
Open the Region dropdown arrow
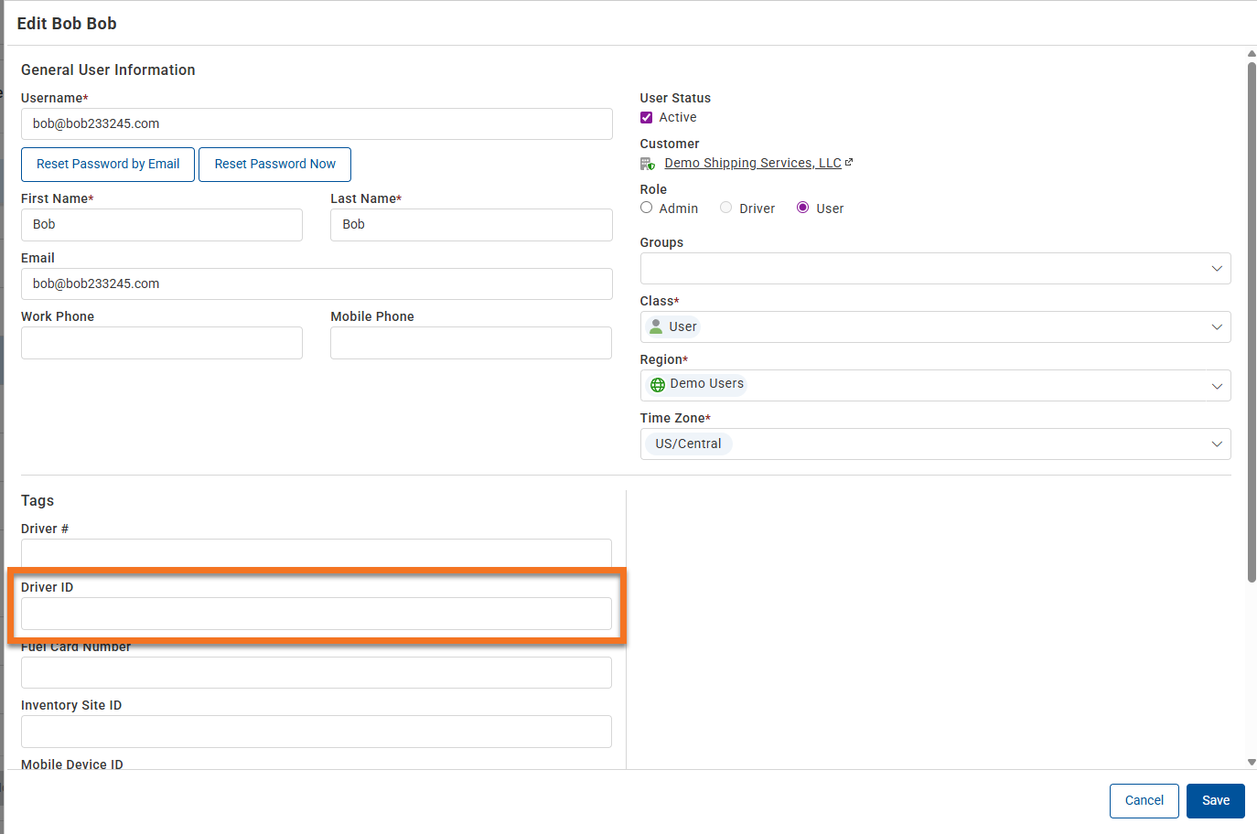pyautogui.click(x=1217, y=386)
